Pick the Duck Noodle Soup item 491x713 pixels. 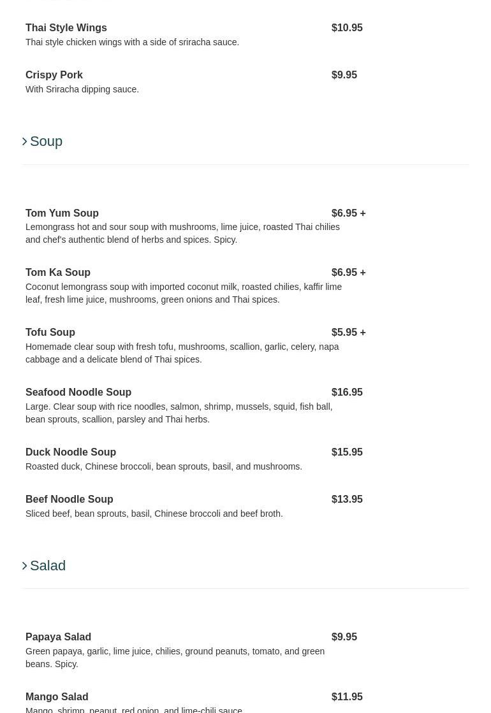click(x=71, y=452)
